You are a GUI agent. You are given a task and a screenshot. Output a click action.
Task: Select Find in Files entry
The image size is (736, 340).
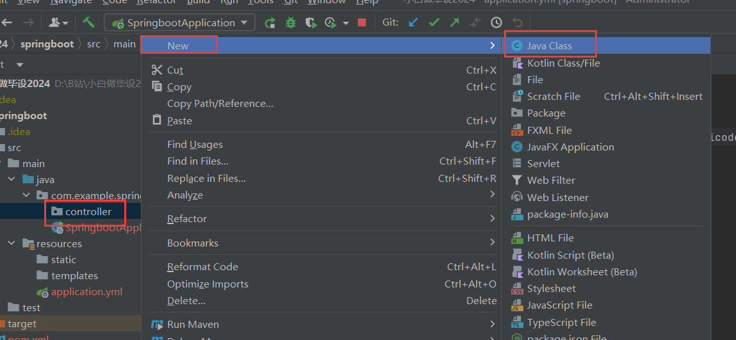pyautogui.click(x=322, y=161)
